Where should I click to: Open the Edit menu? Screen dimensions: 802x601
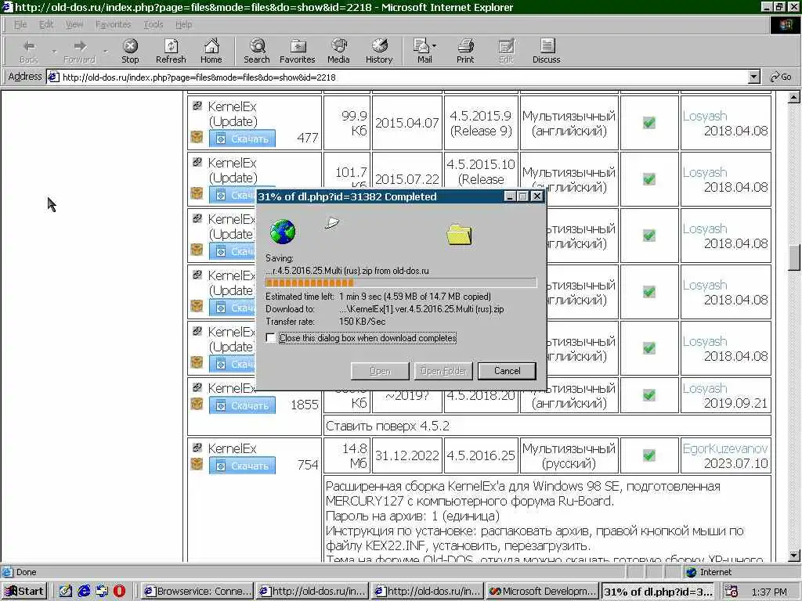click(x=46, y=24)
